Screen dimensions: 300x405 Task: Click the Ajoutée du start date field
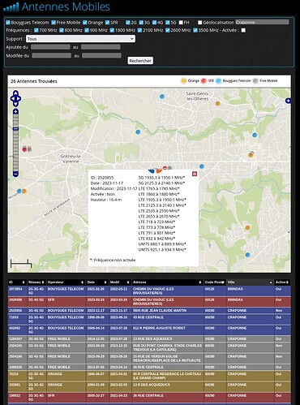[x=50, y=47]
